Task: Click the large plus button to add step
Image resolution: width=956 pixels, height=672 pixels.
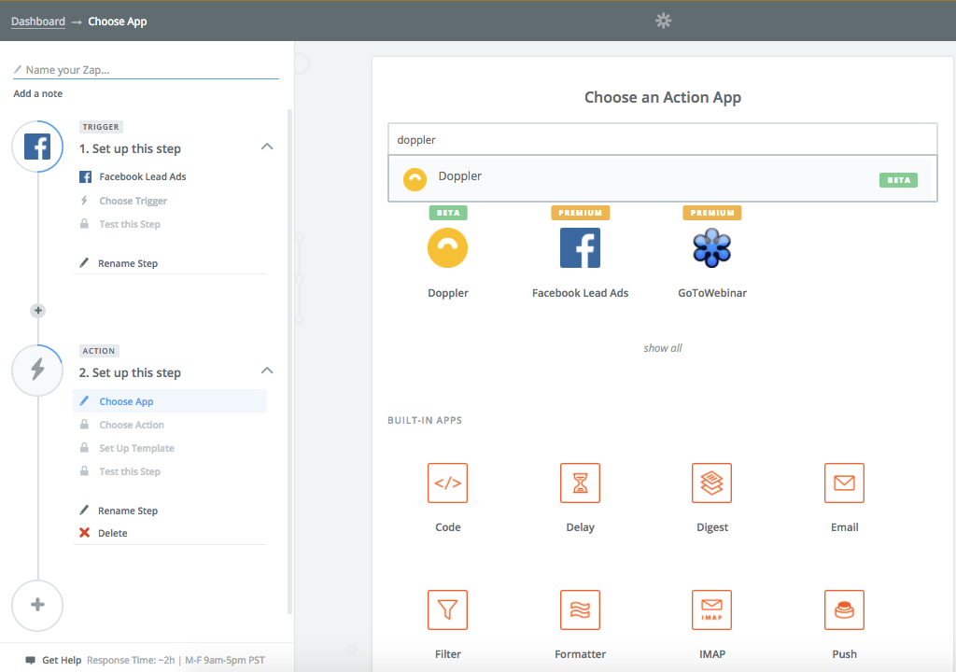Action: (x=37, y=605)
